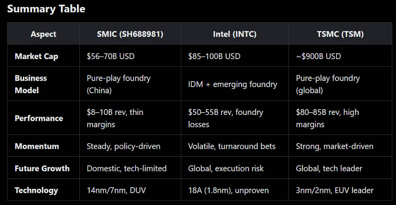Click the Summary Table heading
Image resolution: width=396 pixels, height=205 pixels.
pyautogui.click(x=46, y=9)
